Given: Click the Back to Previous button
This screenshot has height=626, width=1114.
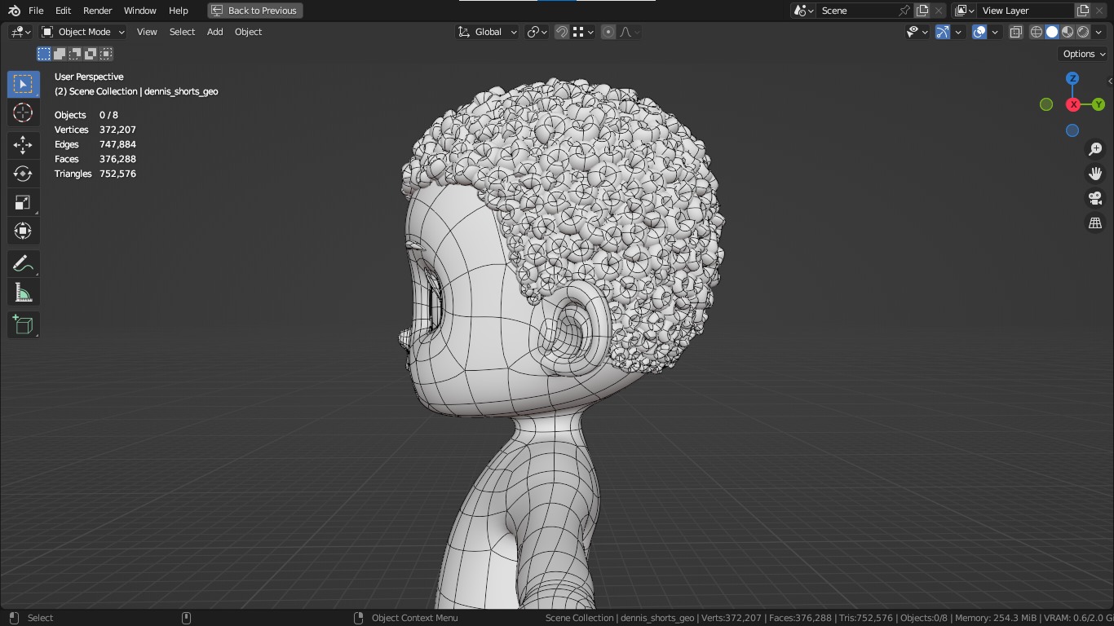Looking at the screenshot, I should click(x=254, y=11).
